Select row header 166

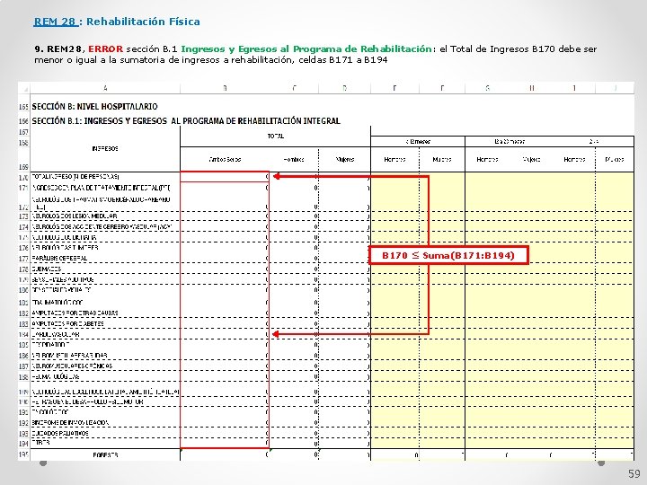tap(24, 121)
